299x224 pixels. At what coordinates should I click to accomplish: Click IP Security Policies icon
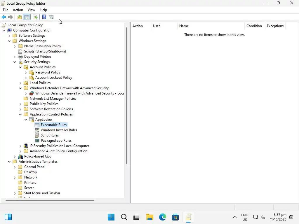[x=26, y=146]
